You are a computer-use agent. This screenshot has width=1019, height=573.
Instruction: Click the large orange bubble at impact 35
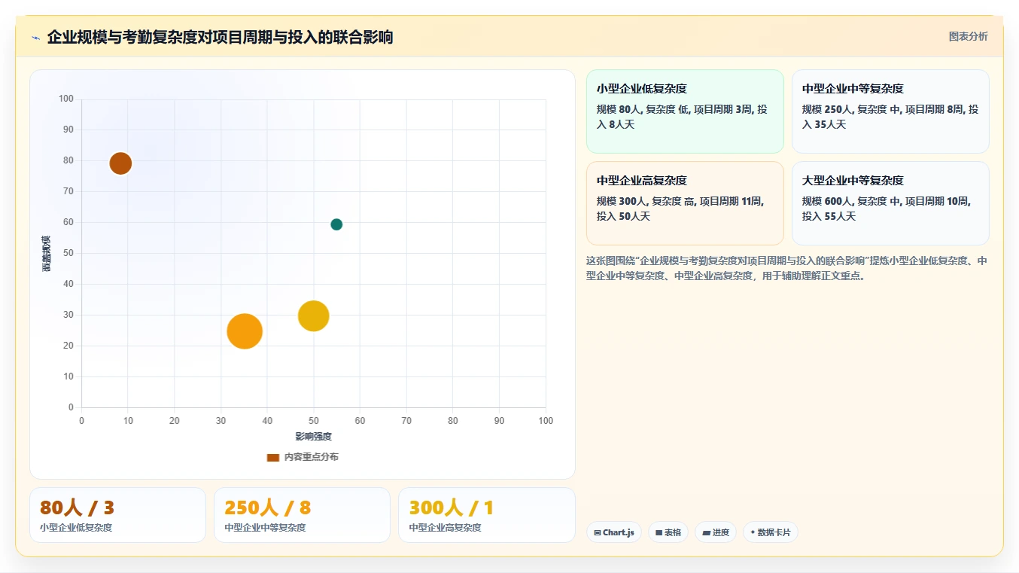(245, 331)
